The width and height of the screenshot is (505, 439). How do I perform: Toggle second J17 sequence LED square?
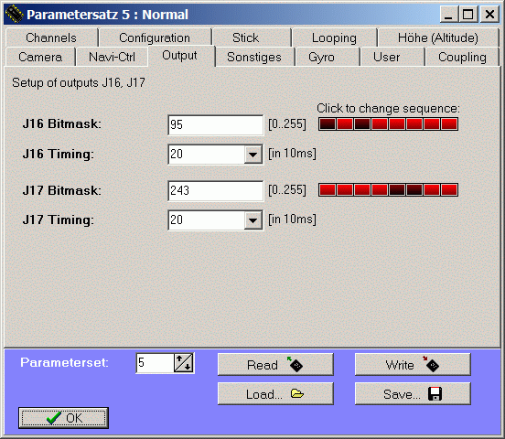coord(345,190)
